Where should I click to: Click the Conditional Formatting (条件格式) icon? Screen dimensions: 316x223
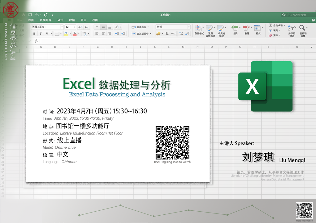coord(199,28)
